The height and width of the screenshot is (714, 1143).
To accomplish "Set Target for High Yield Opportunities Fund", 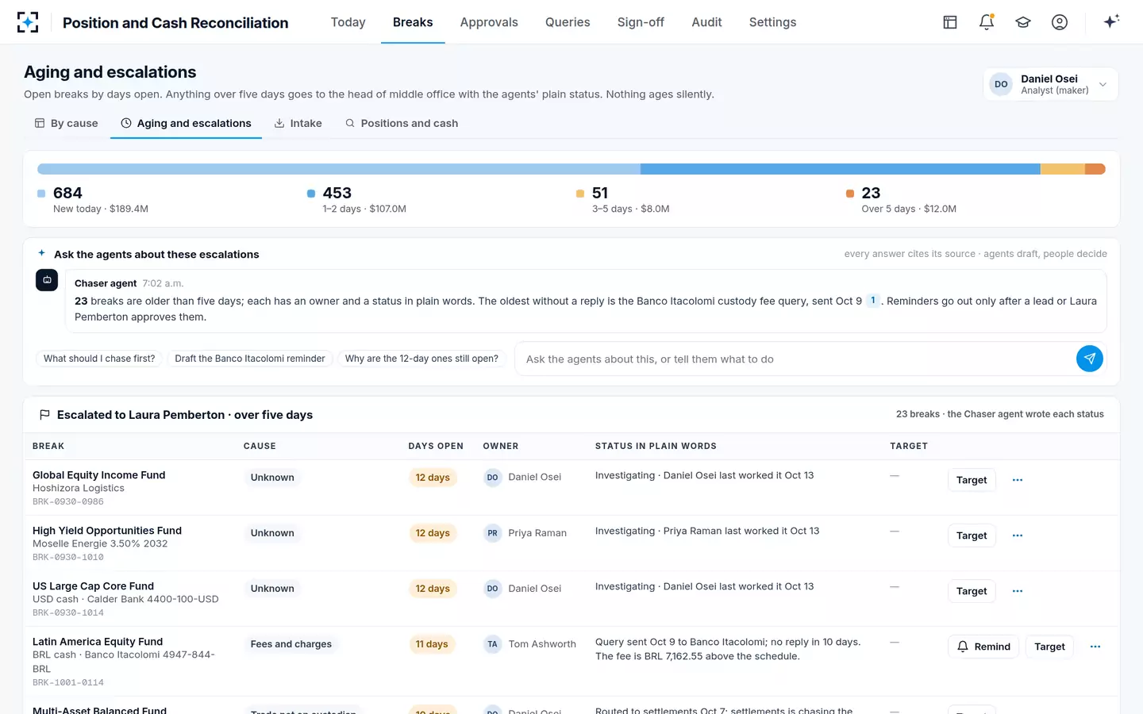I will coord(972,535).
